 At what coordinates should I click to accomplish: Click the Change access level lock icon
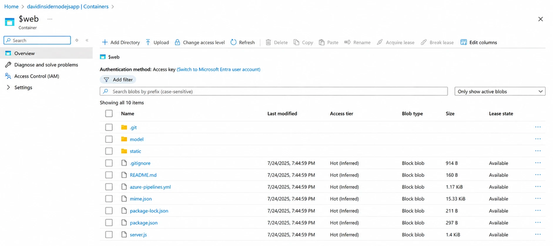178,43
